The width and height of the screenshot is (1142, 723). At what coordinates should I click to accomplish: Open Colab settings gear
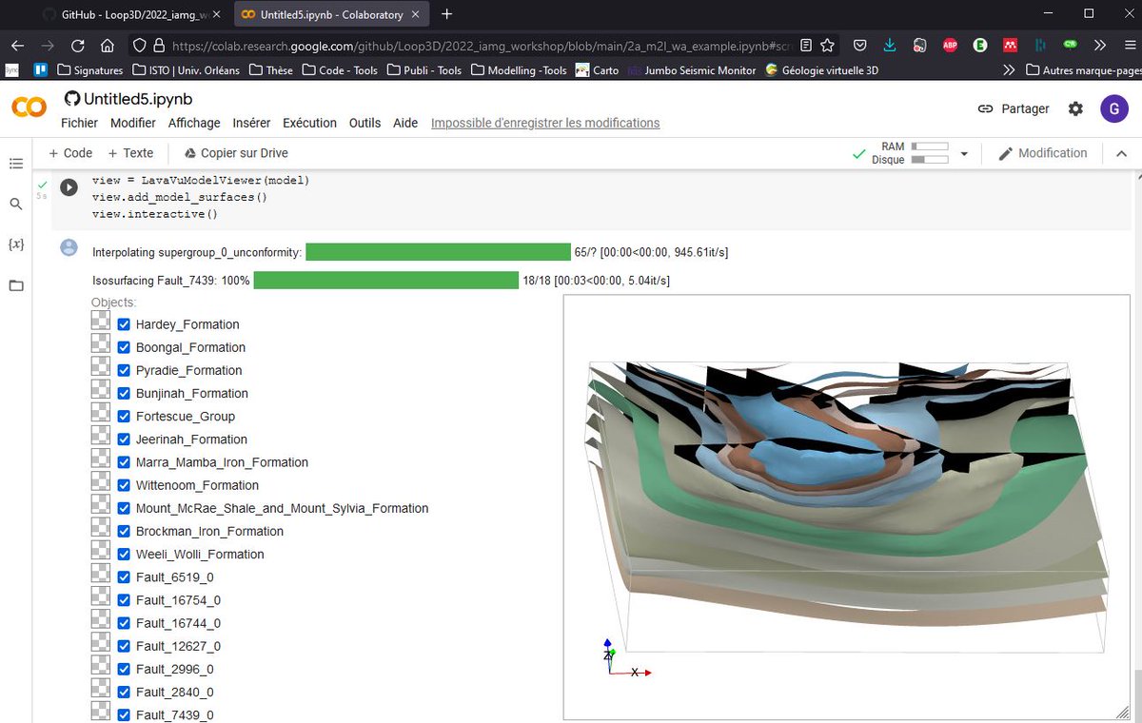(x=1075, y=108)
